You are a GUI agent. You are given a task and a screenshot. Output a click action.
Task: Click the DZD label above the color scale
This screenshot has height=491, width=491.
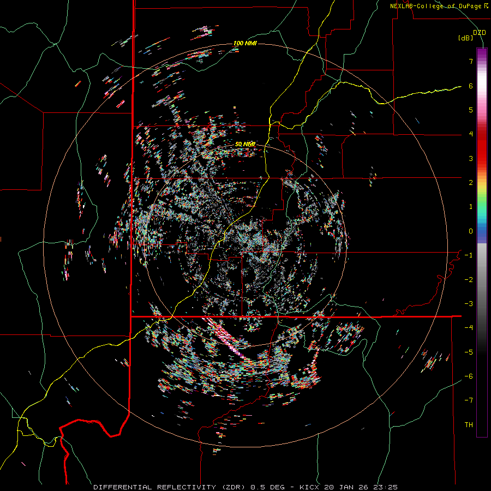point(479,33)
